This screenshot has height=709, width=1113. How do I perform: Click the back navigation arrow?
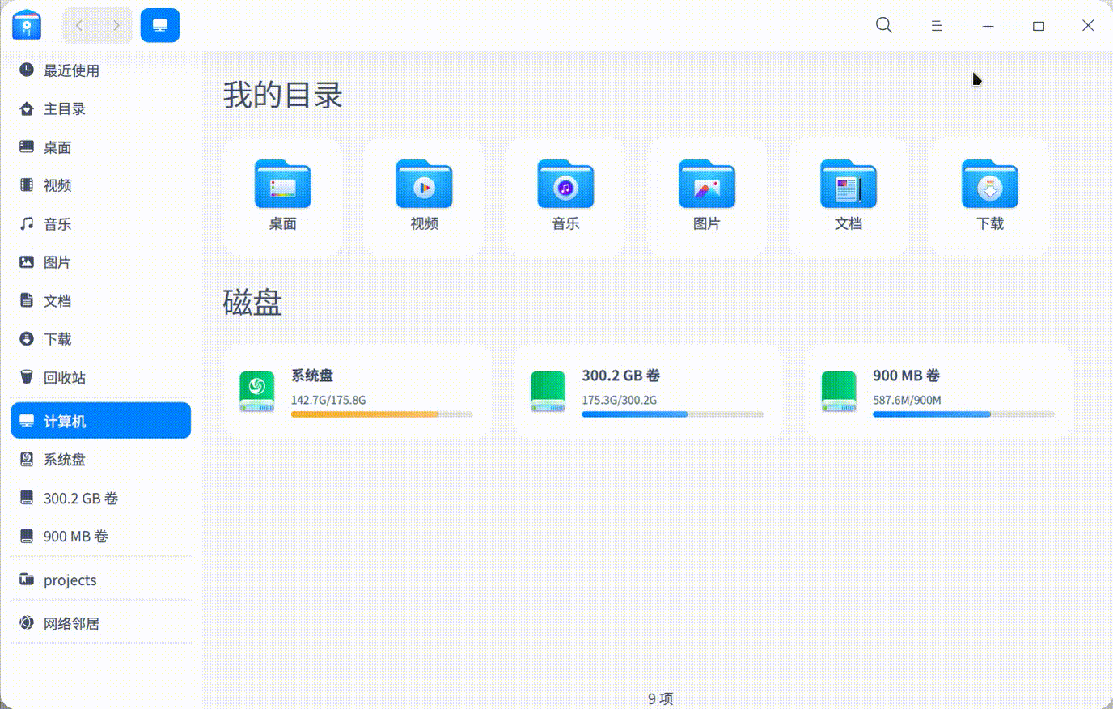point(78,25)
